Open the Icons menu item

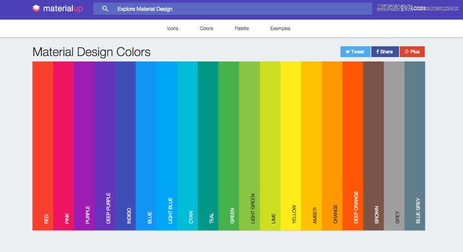[172, 28]
